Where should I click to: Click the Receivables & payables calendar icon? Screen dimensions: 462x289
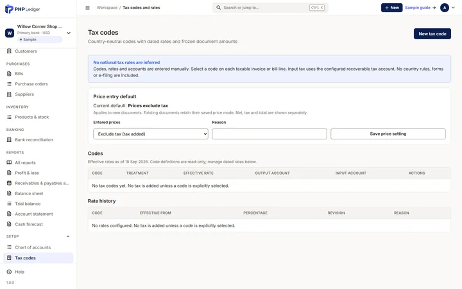click(x=9, y=183)
